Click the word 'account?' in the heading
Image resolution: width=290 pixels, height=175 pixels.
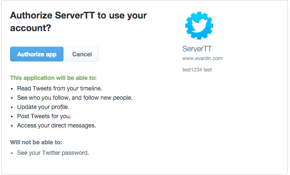[x=31, y=28]
